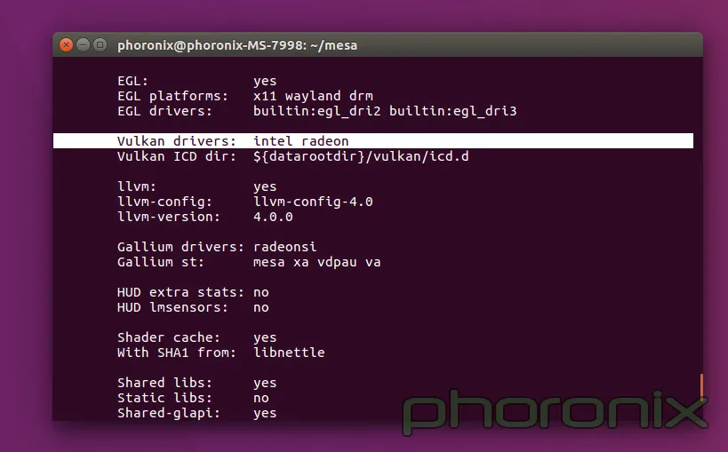The height and width of the screenshot is (452, 728).
Task: Close the terminal window
Action: point(66,45)
